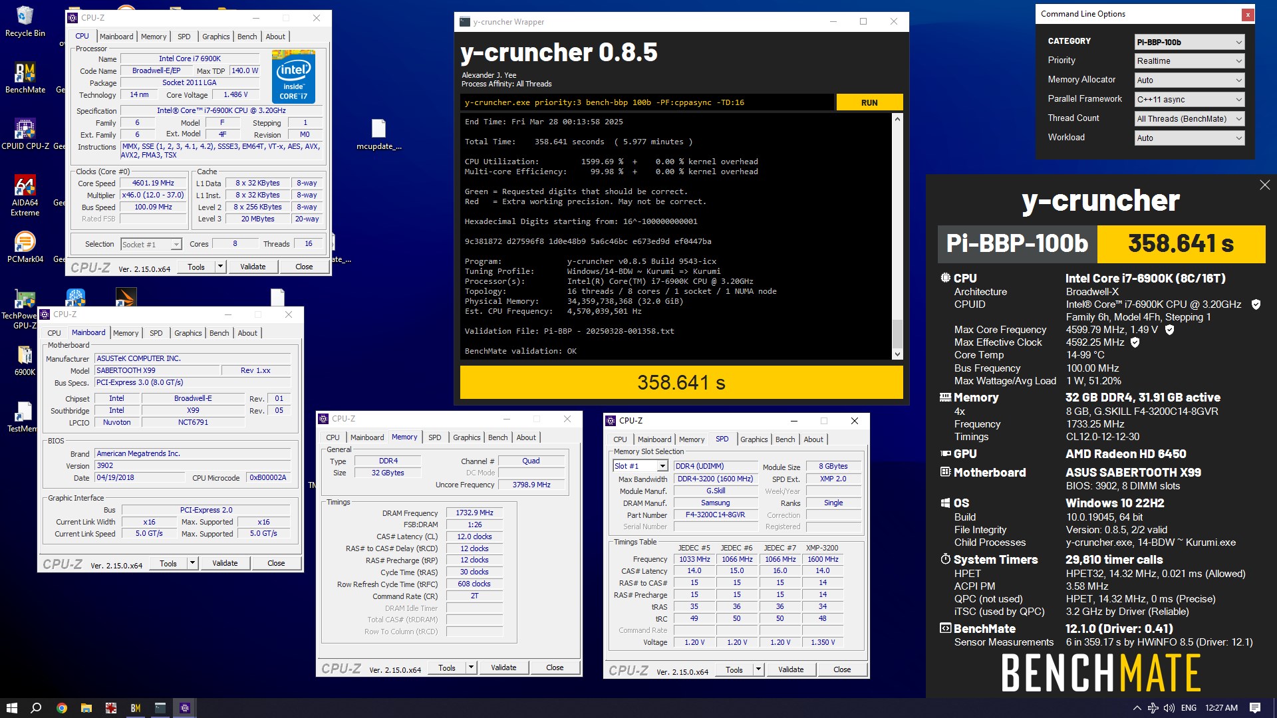
Task: Expand Tools arrow in the CPU-Z Memory window
Action: 471,667
